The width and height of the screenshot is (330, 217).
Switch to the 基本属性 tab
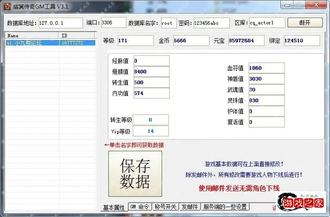tap(114, 208)
